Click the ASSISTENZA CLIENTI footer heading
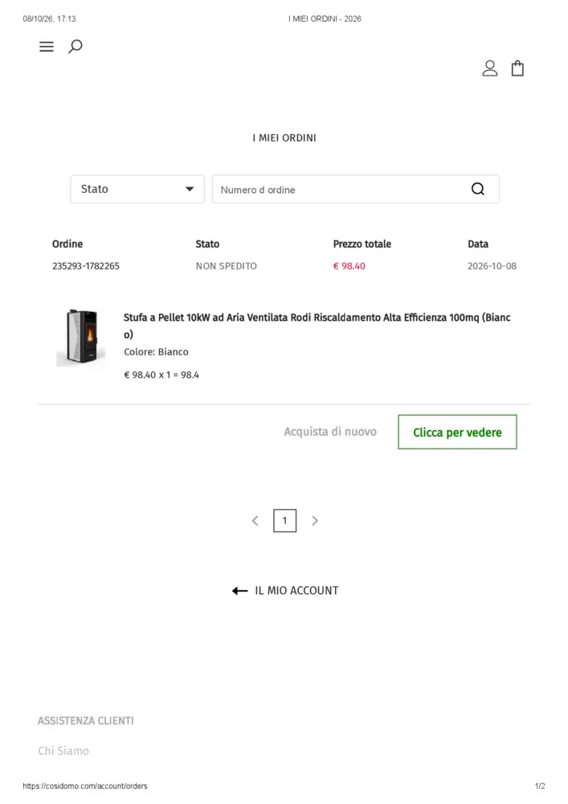This screenshot has height=804, width=568. (85, 721)
